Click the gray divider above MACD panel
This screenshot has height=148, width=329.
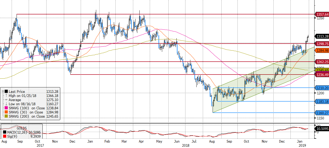point(157,124)
